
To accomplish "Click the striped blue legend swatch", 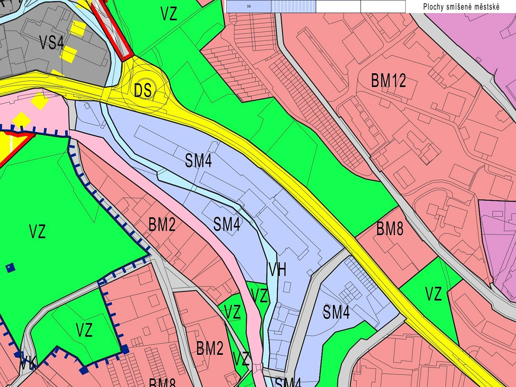I will click(293, 7).
